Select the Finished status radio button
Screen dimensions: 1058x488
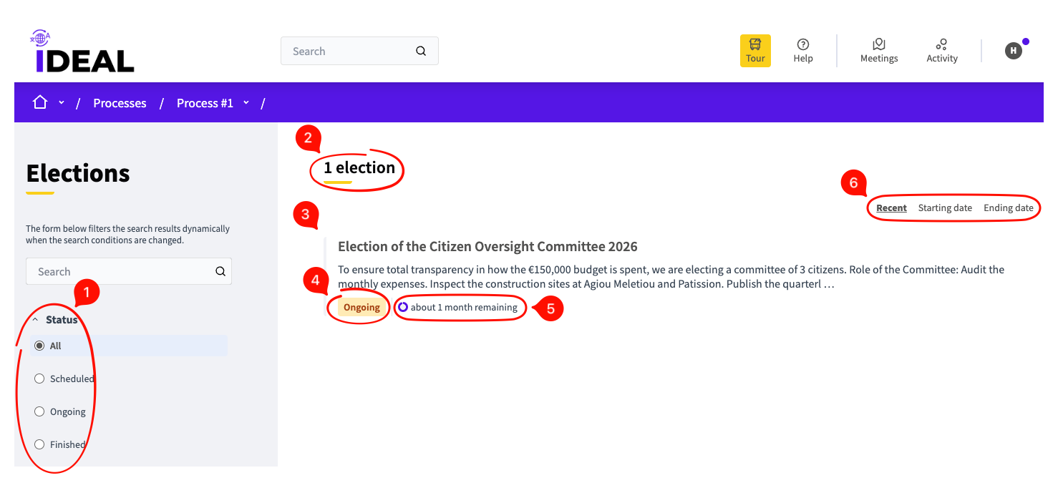[39, 444]
